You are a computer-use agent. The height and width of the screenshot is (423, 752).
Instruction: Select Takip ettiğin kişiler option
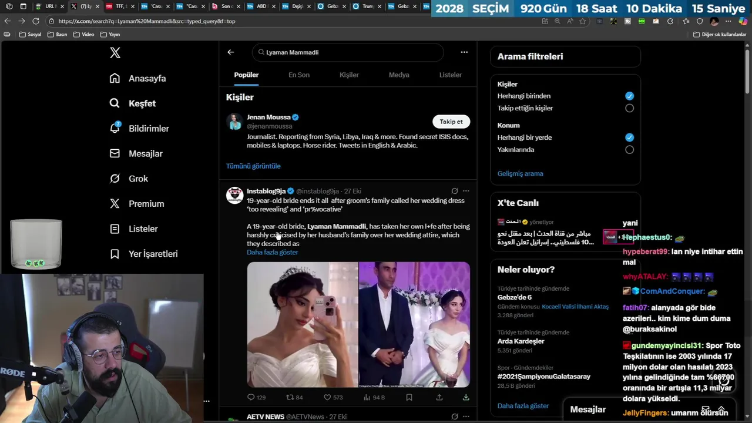click(629, 108)
